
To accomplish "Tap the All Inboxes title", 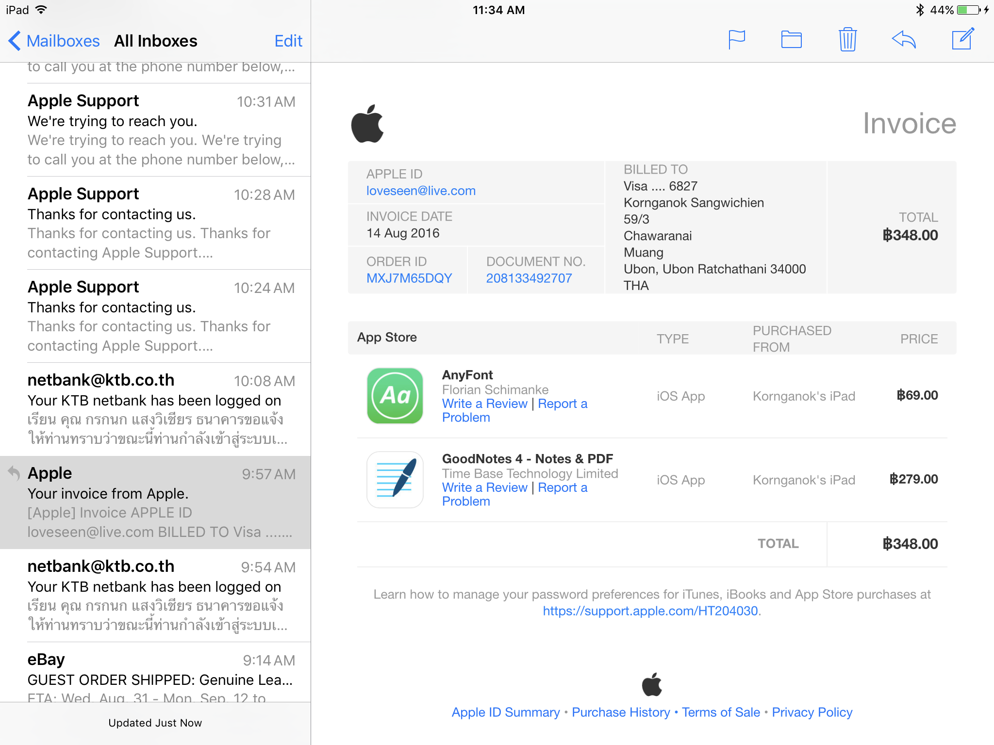I will (155, 41).
